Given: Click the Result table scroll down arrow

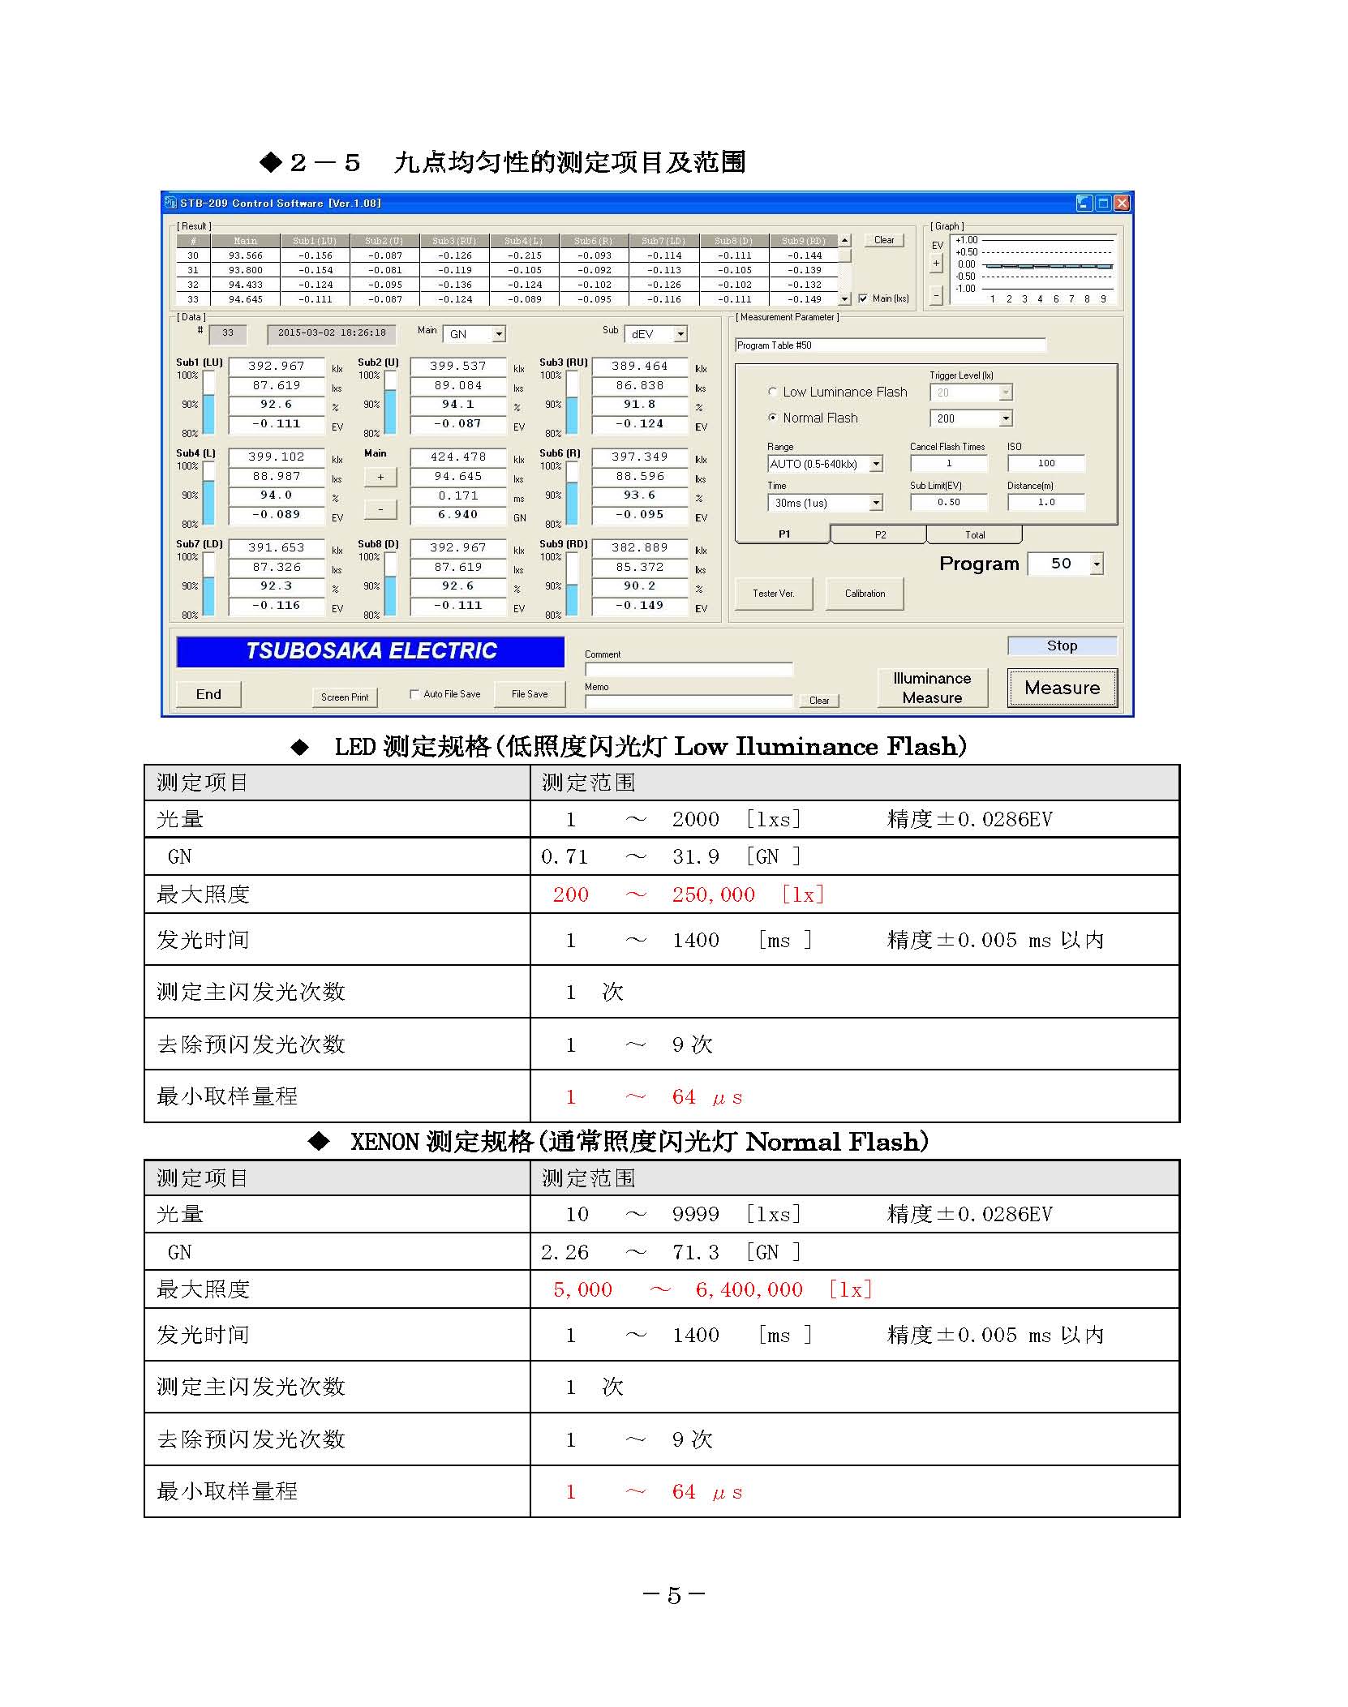Looking at the screenshot, I should [x=844, y=298].
